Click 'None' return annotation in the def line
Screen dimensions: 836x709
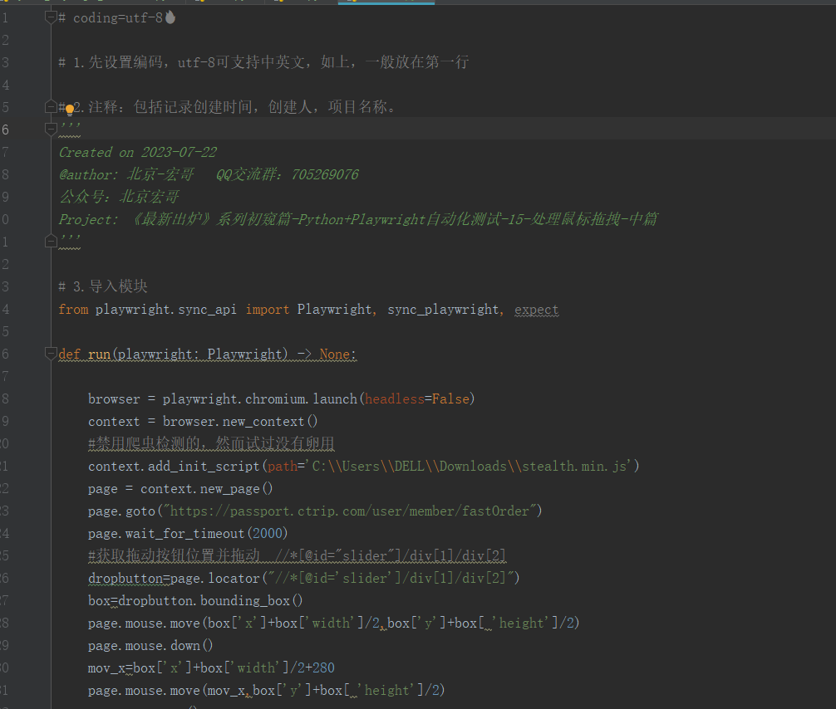point(335,354)
